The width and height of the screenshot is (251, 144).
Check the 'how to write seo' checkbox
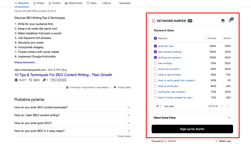(x=155, y=86)
